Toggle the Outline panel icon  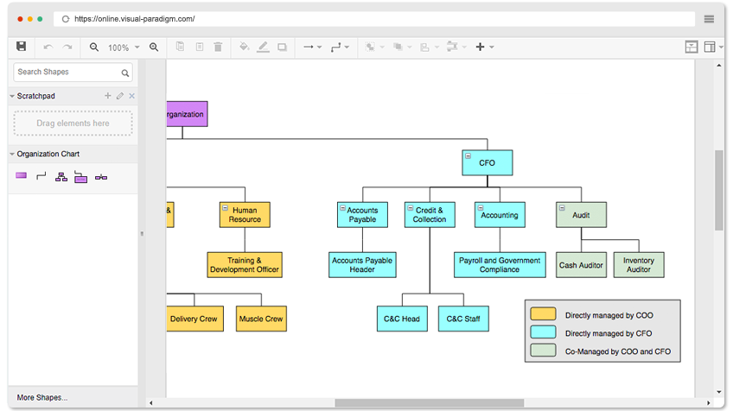[692, 47]
